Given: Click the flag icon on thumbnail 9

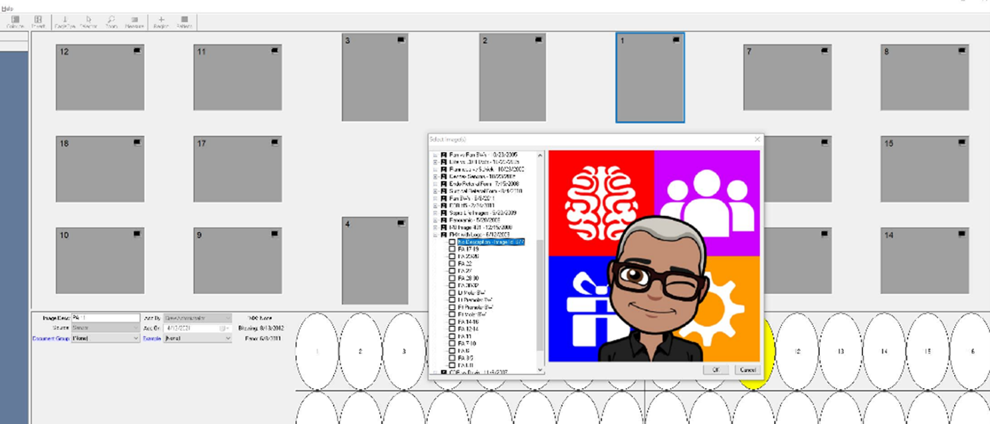Looking at the screenshot, I should [x=275, y=234].
